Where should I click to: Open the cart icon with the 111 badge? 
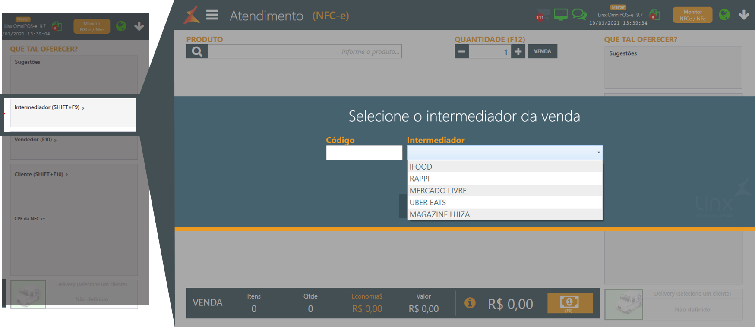click(542, 15)
